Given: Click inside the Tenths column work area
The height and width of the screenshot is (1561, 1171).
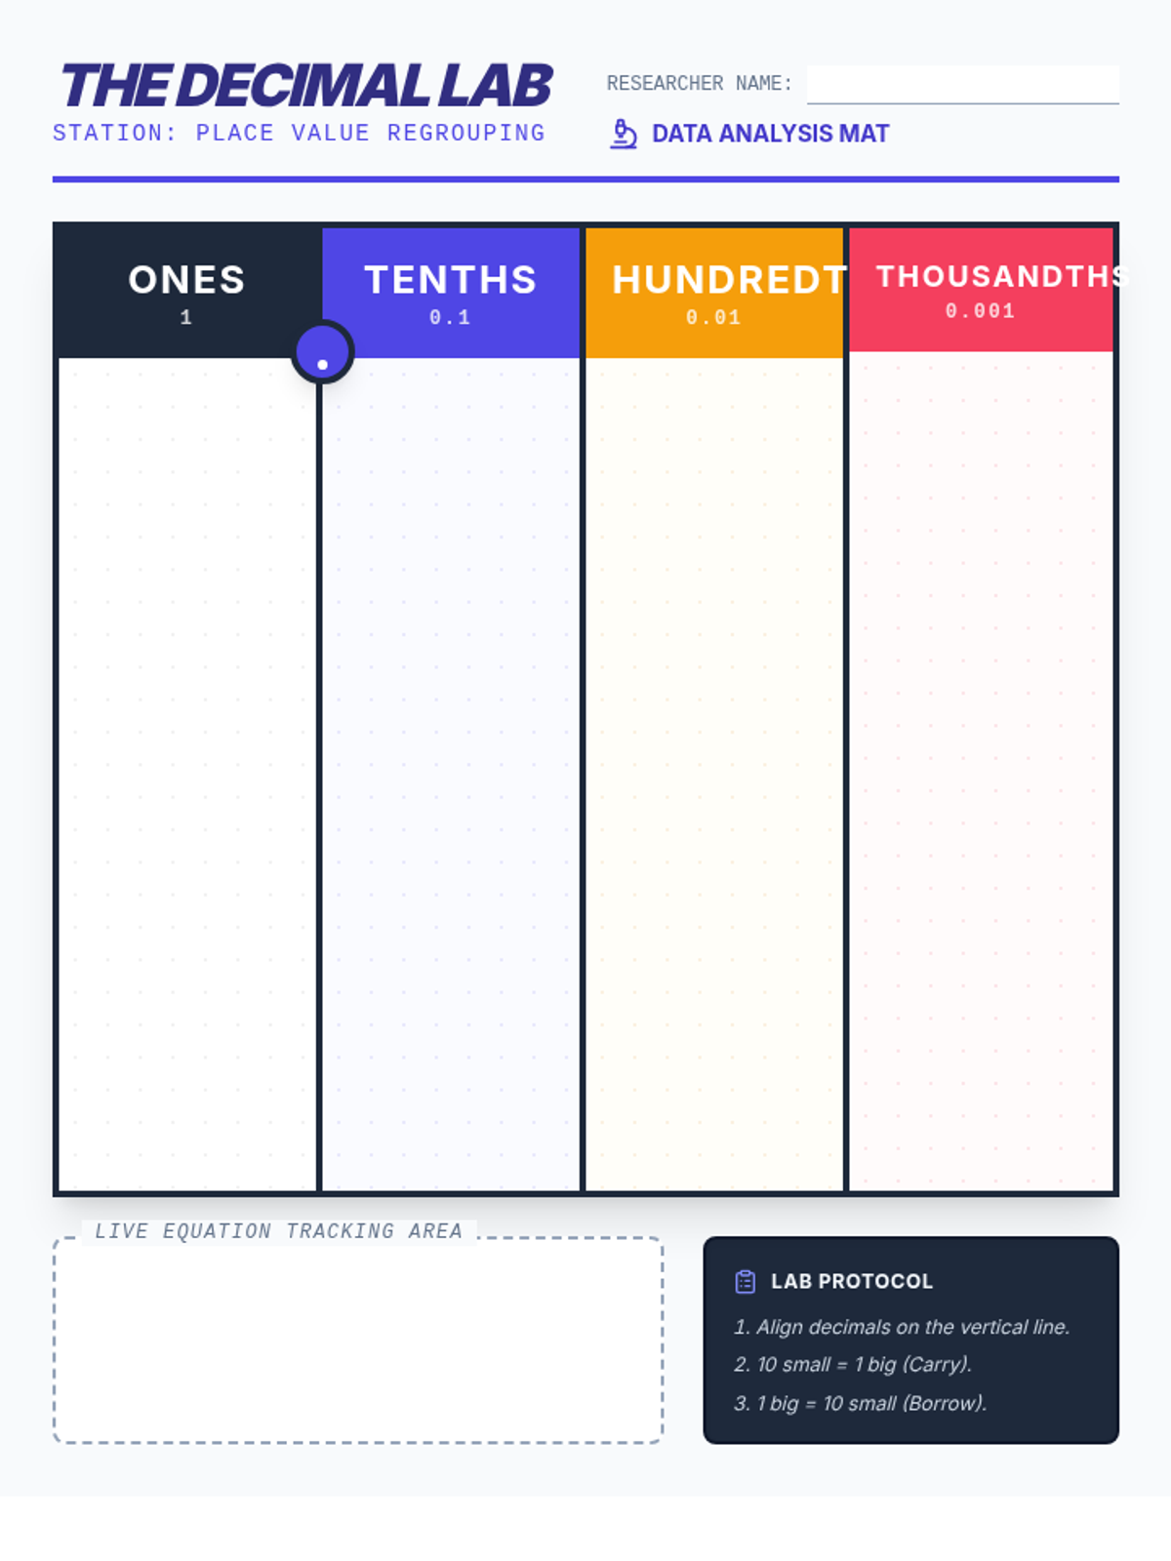Looking at the screenshot, I should pos(451,774).
